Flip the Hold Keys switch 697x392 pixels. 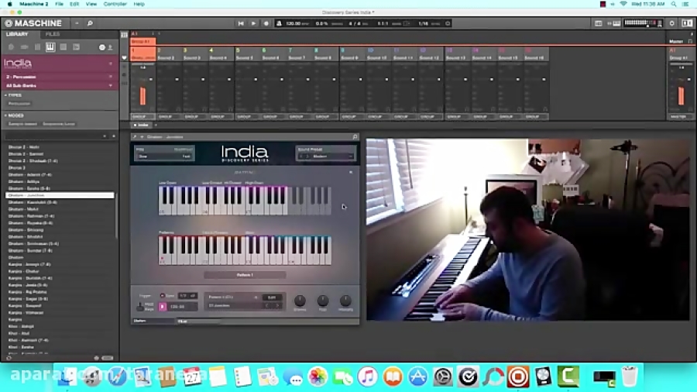(x=140, y=307)
